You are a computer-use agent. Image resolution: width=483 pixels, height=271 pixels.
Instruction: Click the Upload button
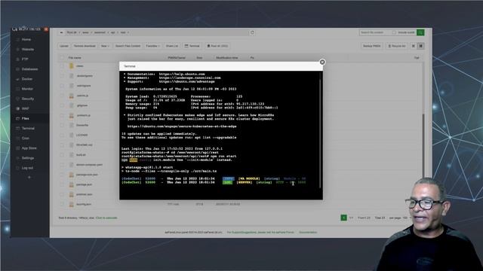[x=63, y=46]
